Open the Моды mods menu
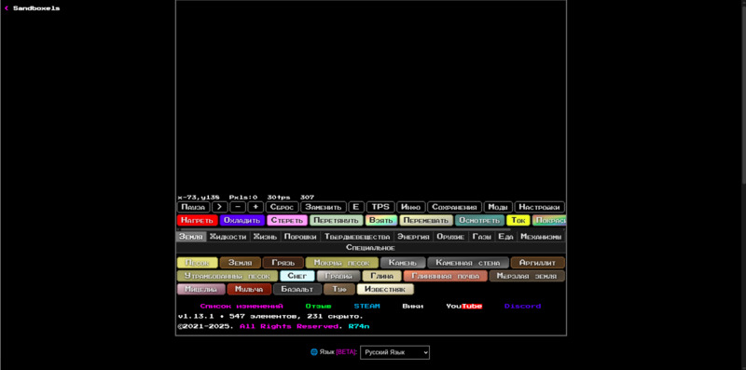 [498, 207]
